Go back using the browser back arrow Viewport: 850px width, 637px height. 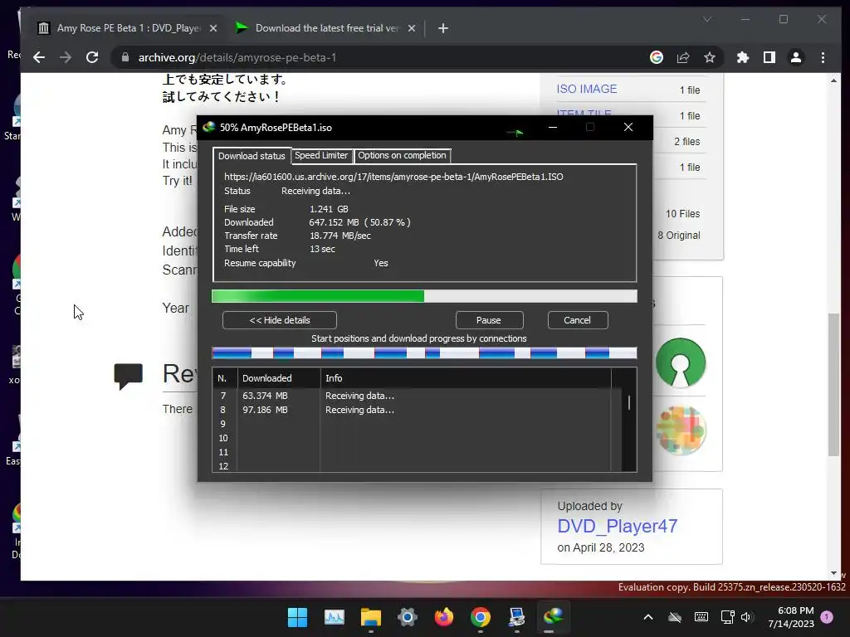pos(38,57)
